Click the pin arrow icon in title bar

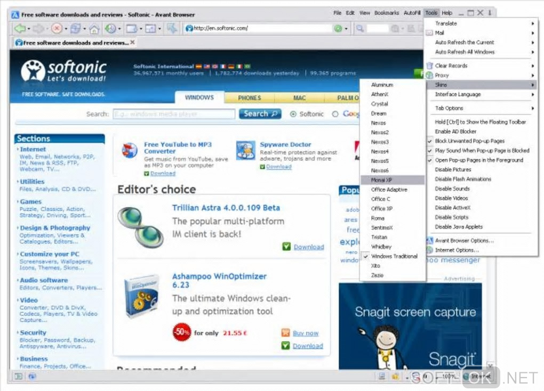490,13
